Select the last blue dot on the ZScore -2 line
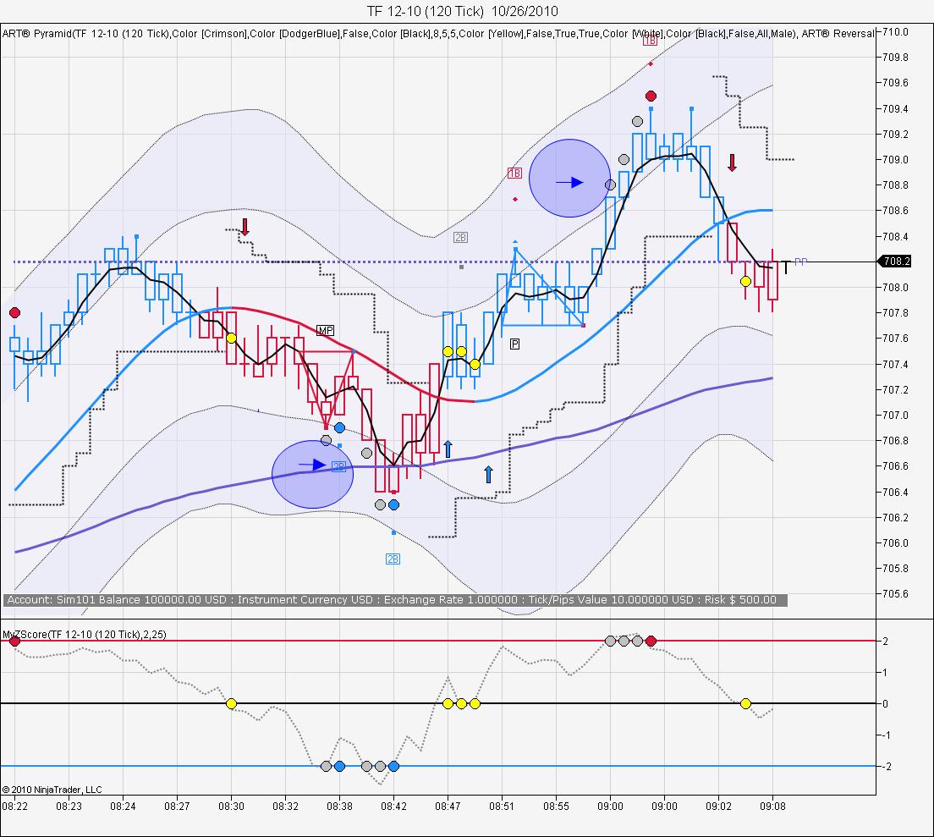Viewport: 934px width, 837px height. click(393, 766)
